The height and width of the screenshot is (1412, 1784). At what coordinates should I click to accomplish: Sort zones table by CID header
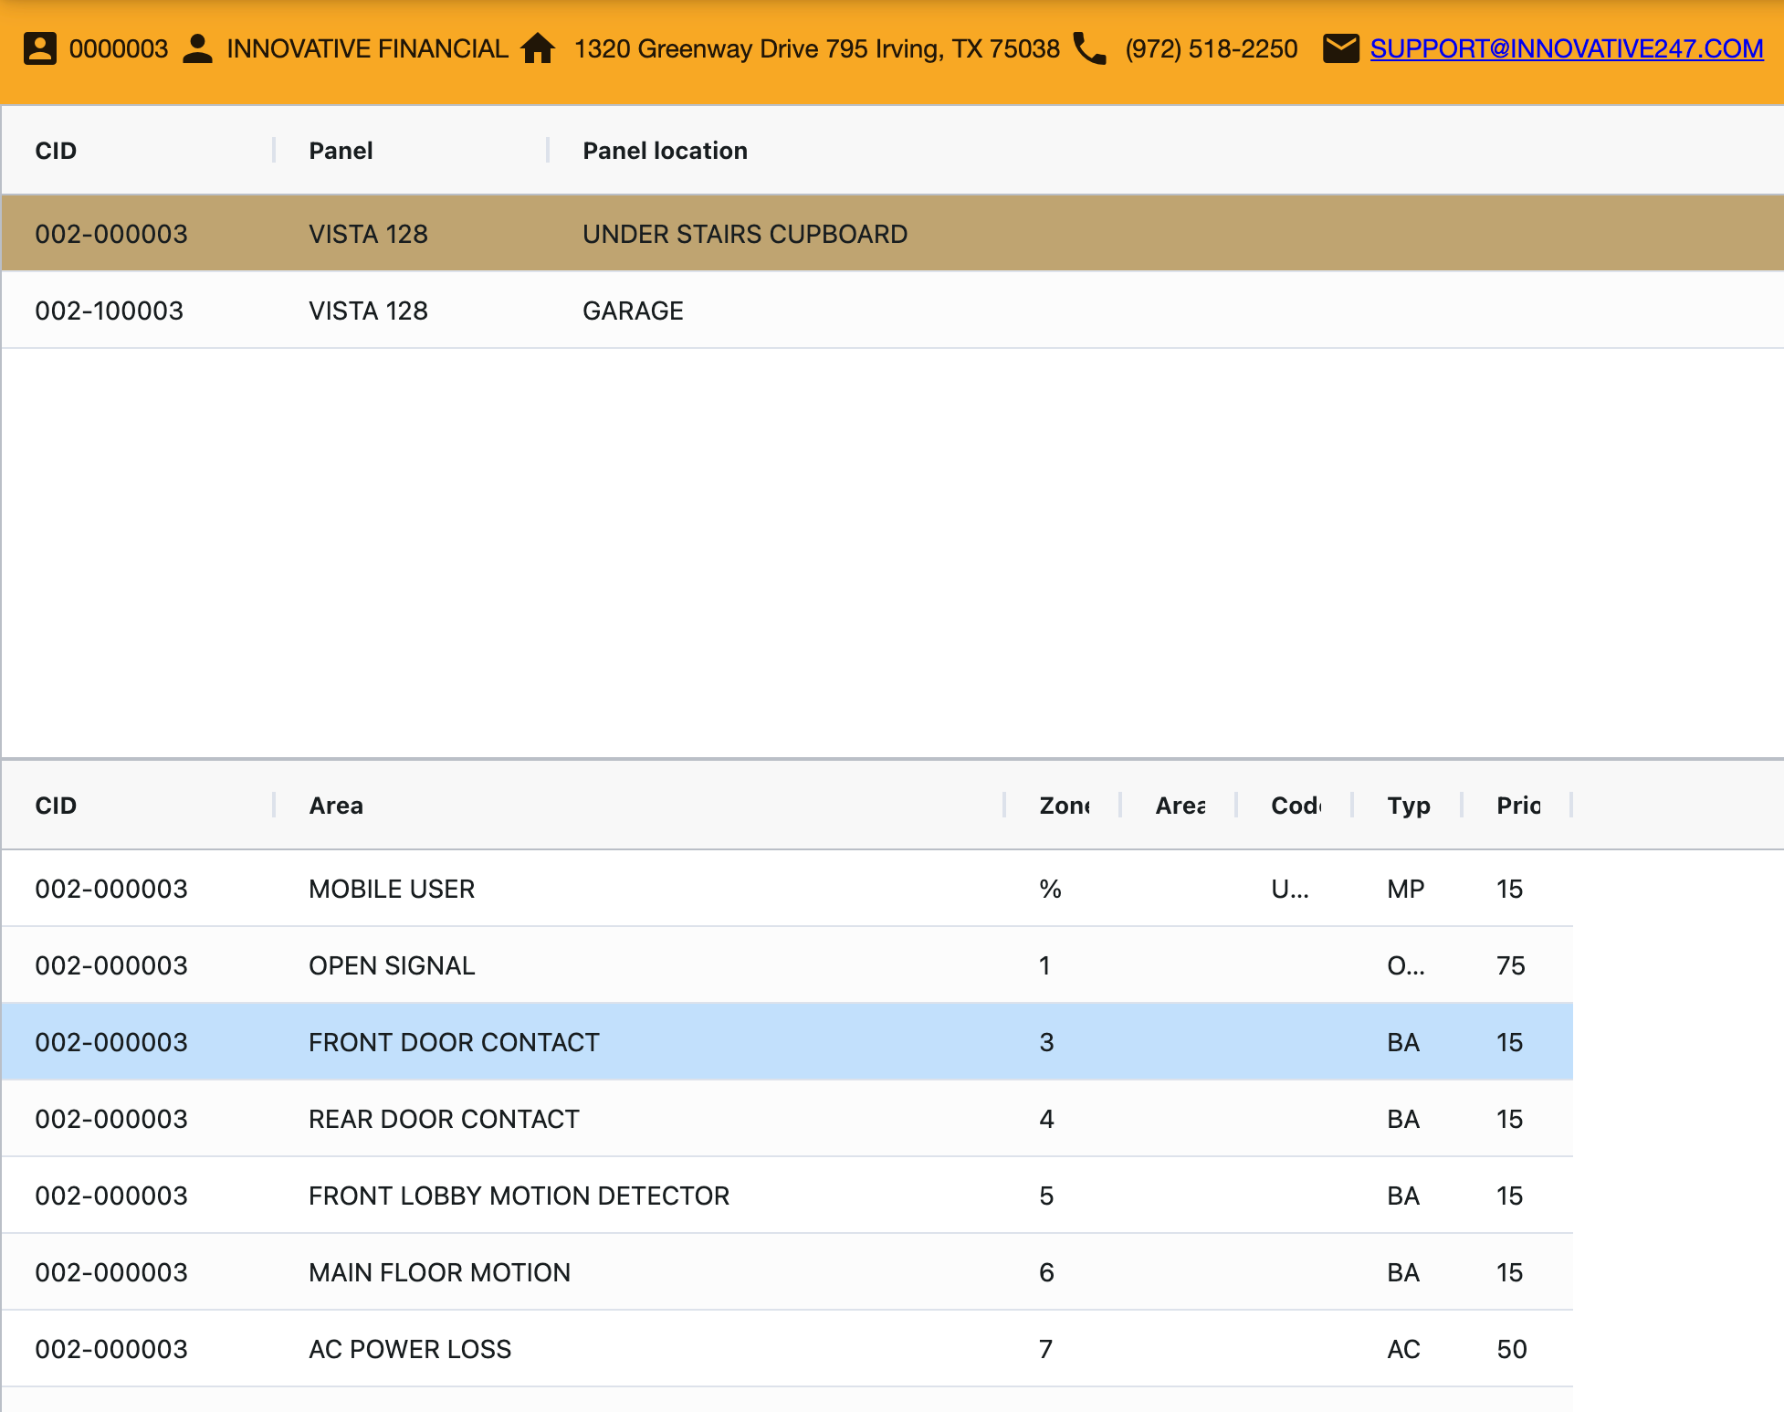56,806
